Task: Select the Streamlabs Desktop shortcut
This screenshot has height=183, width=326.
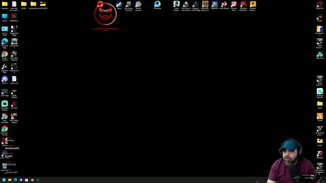Action: pyautogui.click(x=5, y=106)
